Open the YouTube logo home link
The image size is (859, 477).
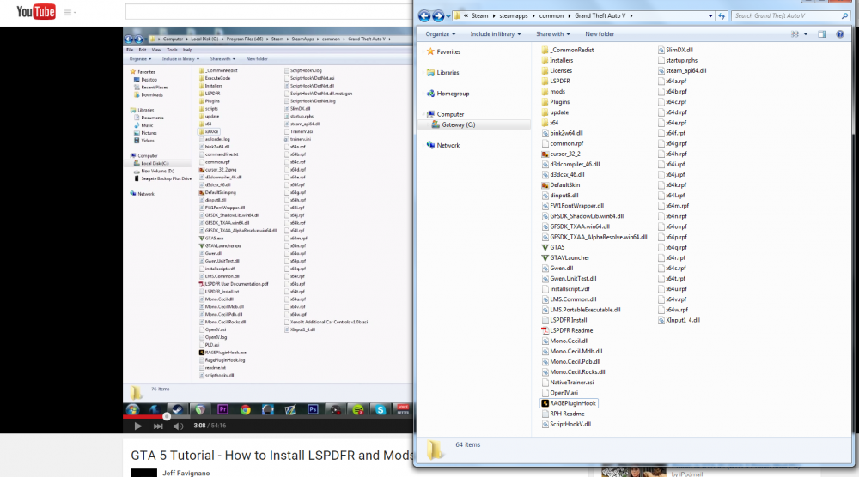point(35,11)
